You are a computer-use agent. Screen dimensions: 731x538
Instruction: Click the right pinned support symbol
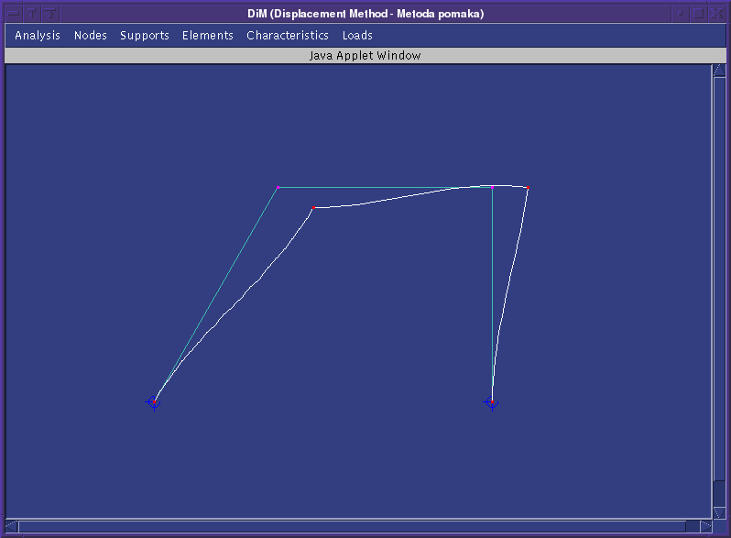point(491,402)
